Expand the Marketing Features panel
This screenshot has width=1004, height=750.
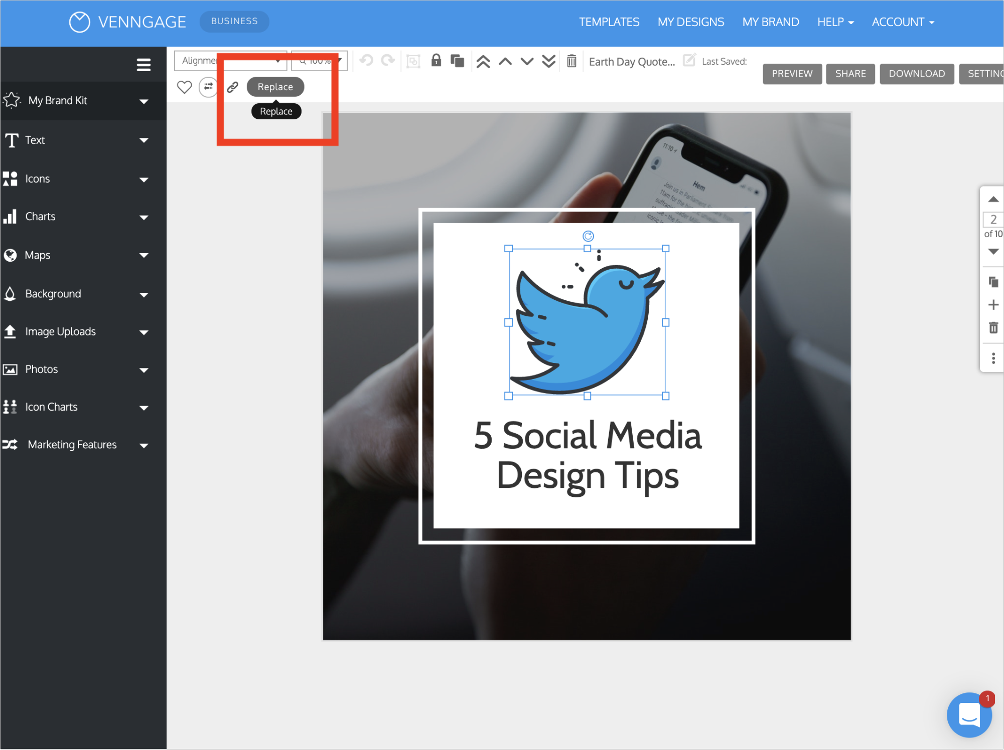coord(83,445)
